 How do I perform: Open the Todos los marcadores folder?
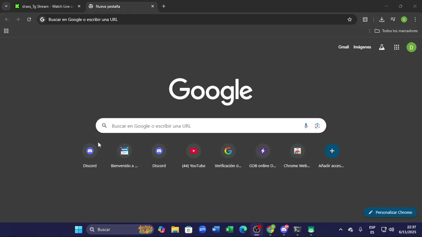(396, 31)
